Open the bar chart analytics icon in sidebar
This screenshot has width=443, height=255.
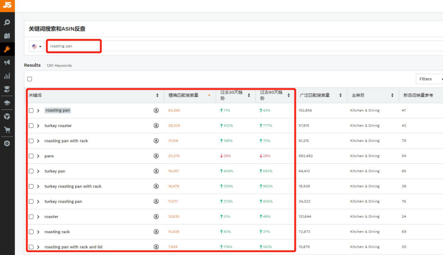click(7, 76)
